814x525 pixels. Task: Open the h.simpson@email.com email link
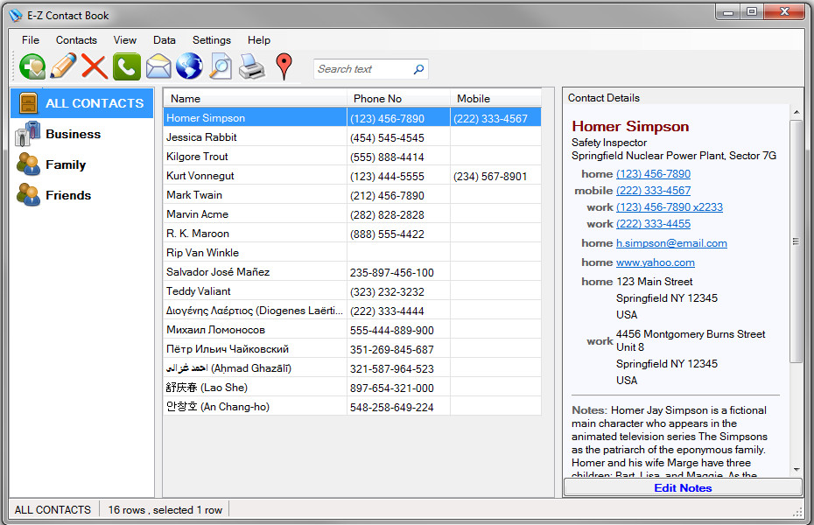(671, 242)
